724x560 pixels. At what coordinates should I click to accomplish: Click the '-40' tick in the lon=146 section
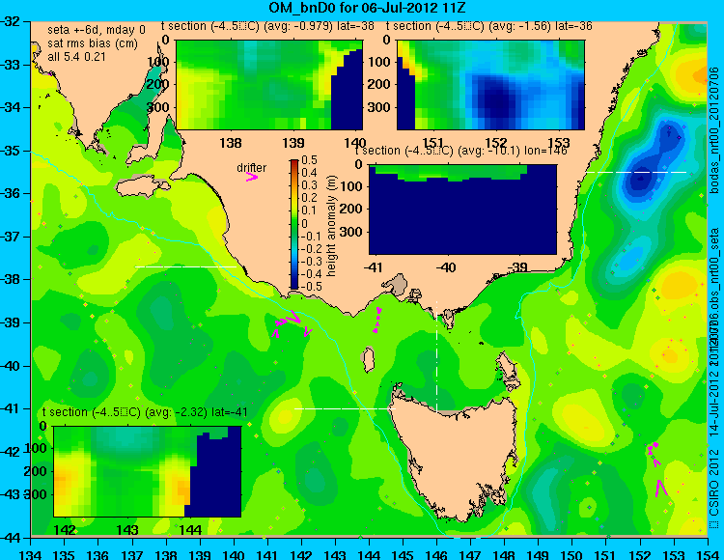(x=446, y=266)
